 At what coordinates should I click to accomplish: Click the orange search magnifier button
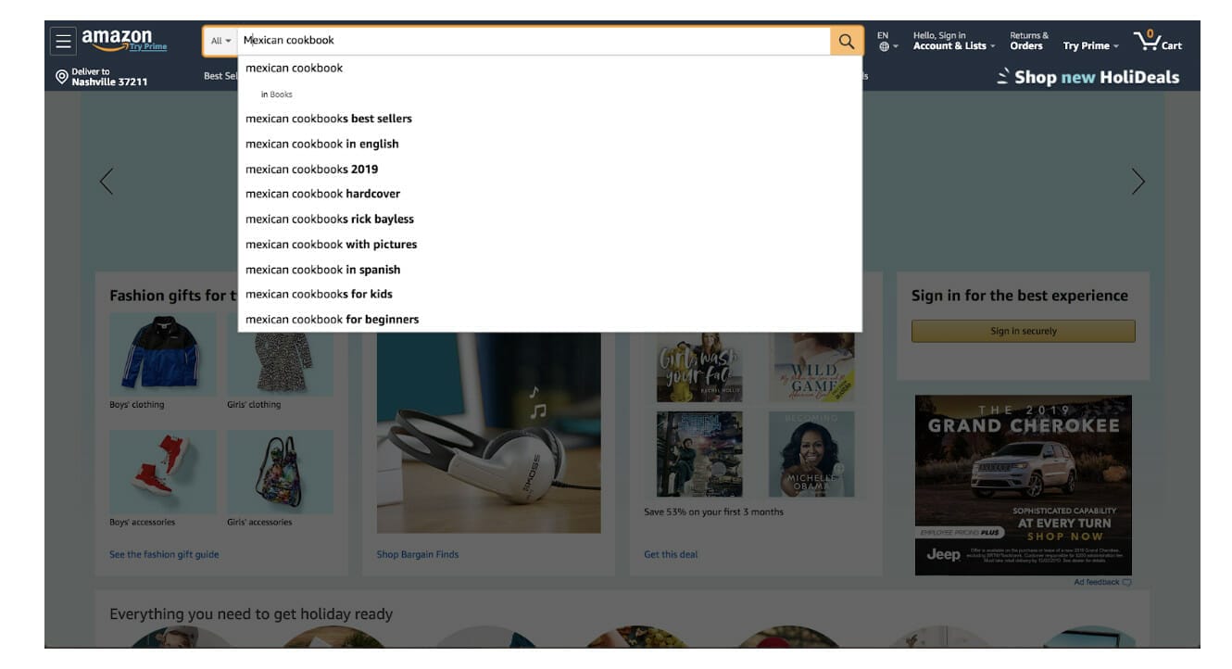tap(846, 41)
